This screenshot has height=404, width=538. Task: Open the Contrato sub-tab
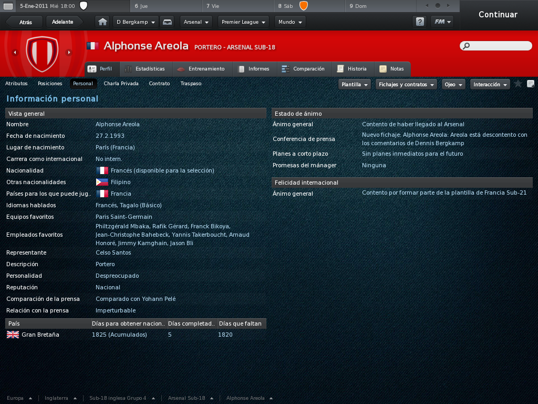click(x=159, y=84)
